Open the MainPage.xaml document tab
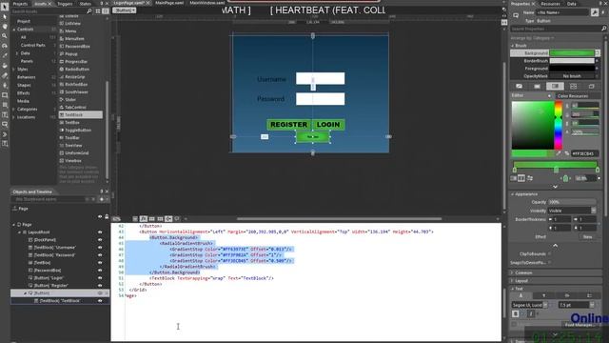 click(169, 3)
